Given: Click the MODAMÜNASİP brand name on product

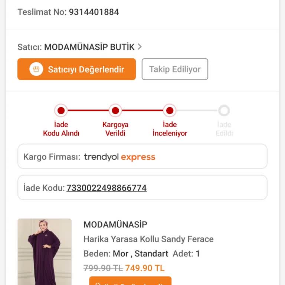Looking at the screenshot, I should tap(115, 225).
